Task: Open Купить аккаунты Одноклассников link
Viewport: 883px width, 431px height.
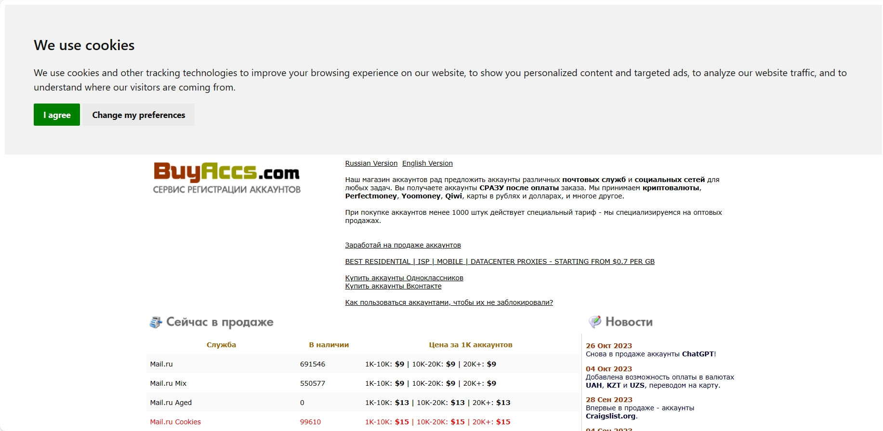Action: (x=404, y=278)
